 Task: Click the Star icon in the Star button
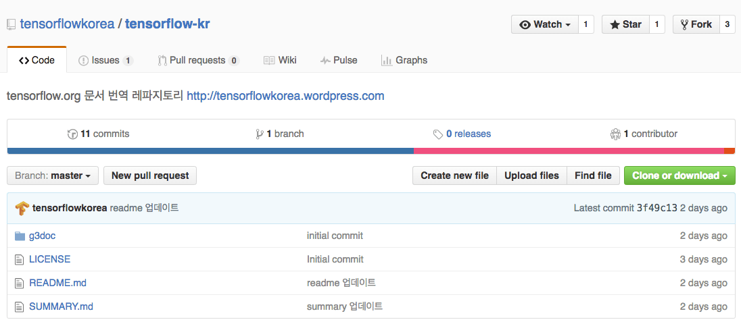pyautogui.click(x=615, y=24)
